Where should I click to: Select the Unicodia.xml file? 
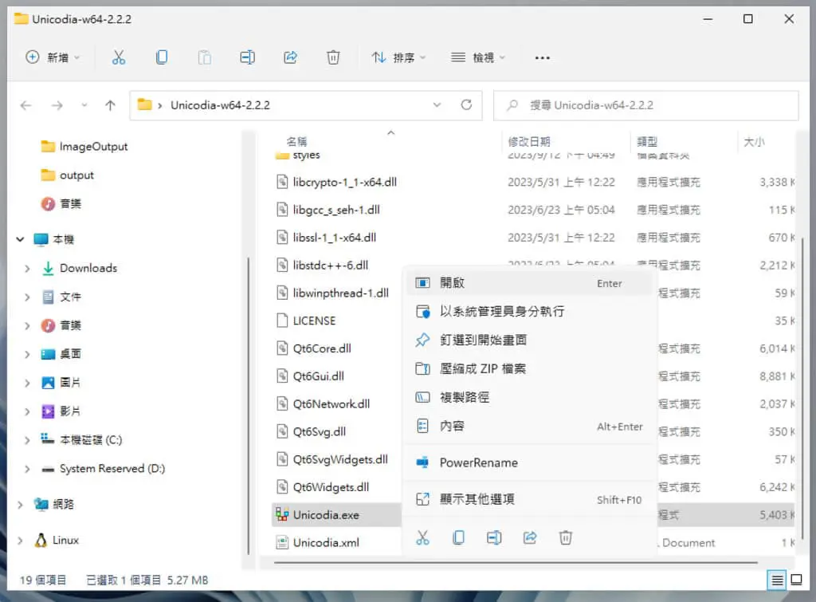click(x=326, y=543)
